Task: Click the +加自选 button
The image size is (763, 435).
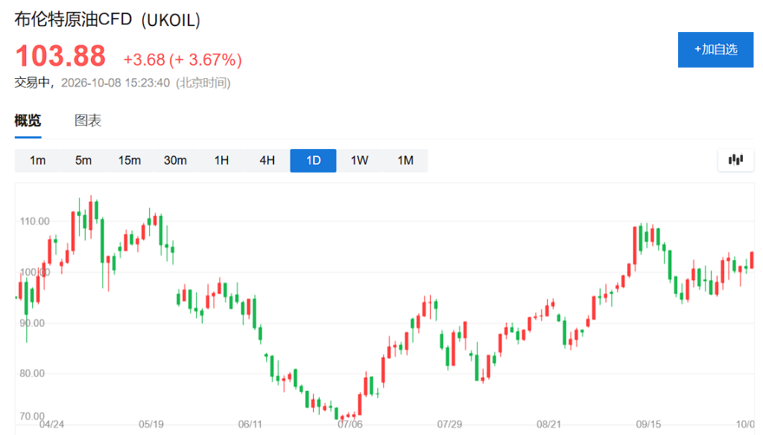Action: point(715,50)
